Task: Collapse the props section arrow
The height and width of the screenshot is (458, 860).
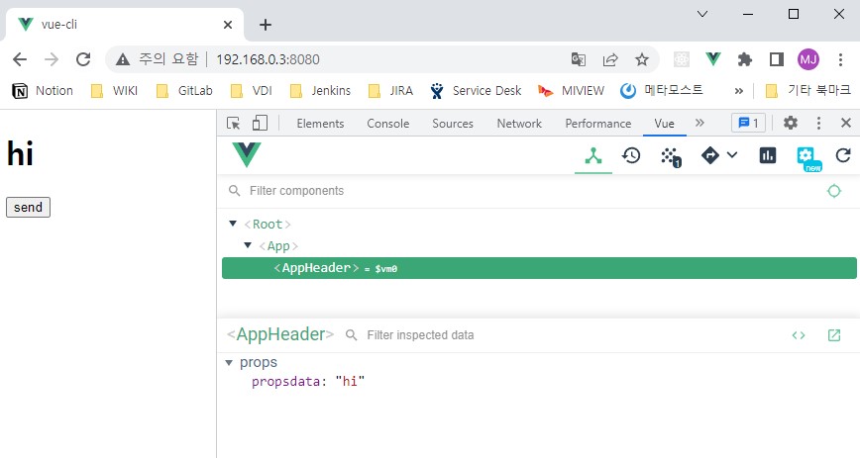Action: point(229,363)
